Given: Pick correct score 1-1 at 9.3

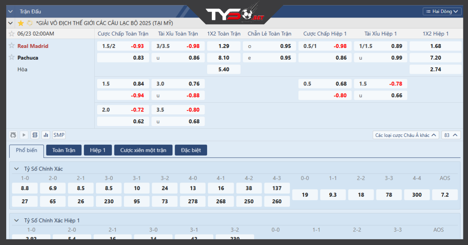Looking at the screenshot, I should (333, 195).
